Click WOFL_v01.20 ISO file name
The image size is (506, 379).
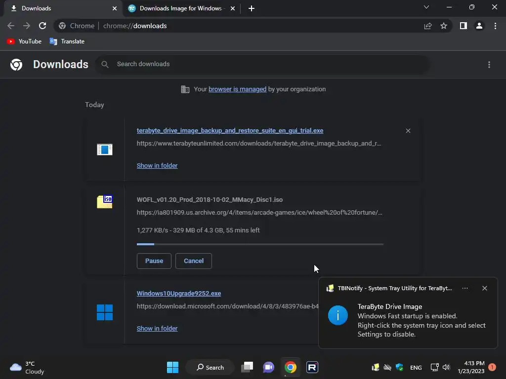coord(210,200)
